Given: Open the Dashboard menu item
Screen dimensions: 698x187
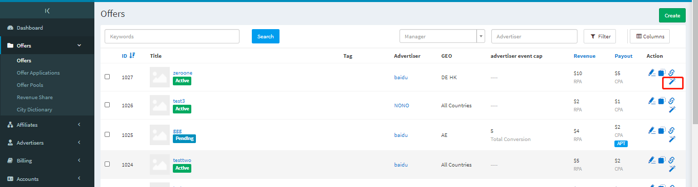Looking at the screenshot, I should tap(47, 28).
